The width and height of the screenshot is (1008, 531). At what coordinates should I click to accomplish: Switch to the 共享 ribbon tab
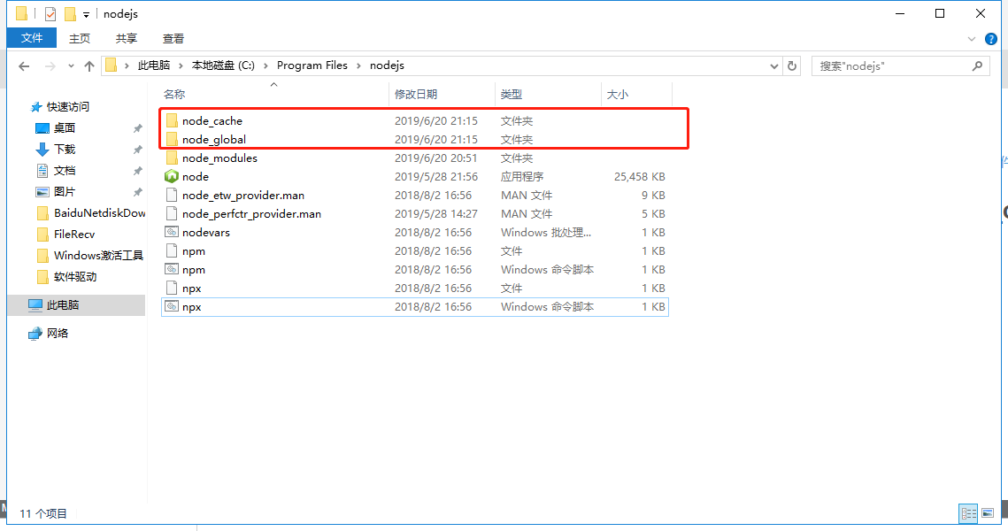pos(126,39)
